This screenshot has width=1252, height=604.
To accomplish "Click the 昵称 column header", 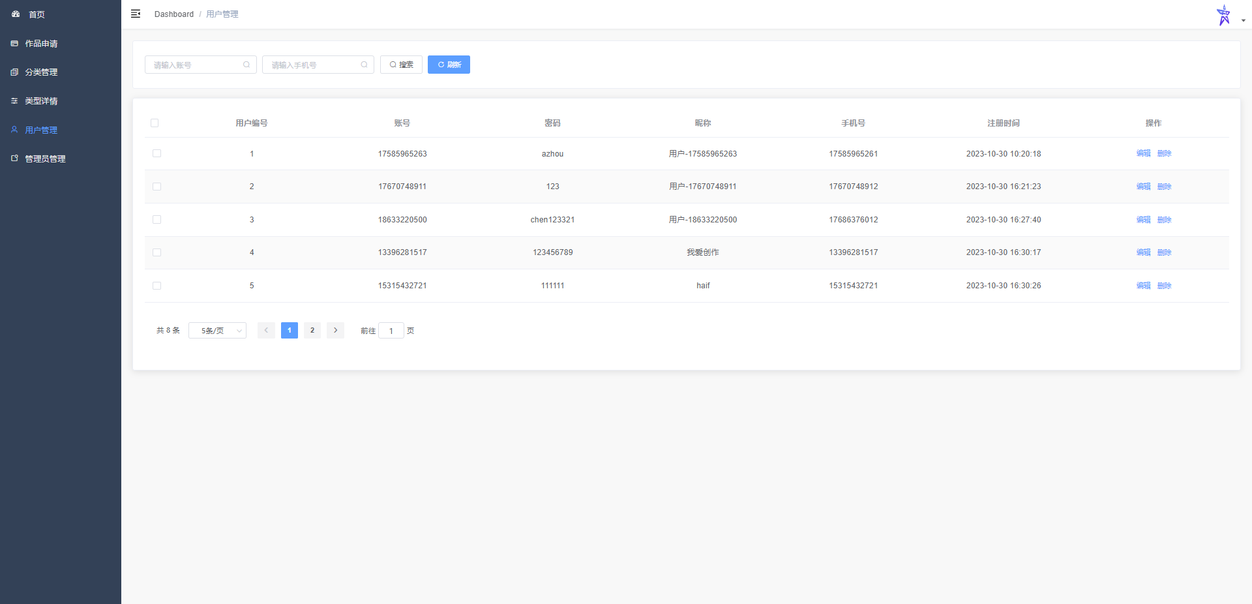I will [703, 123].
